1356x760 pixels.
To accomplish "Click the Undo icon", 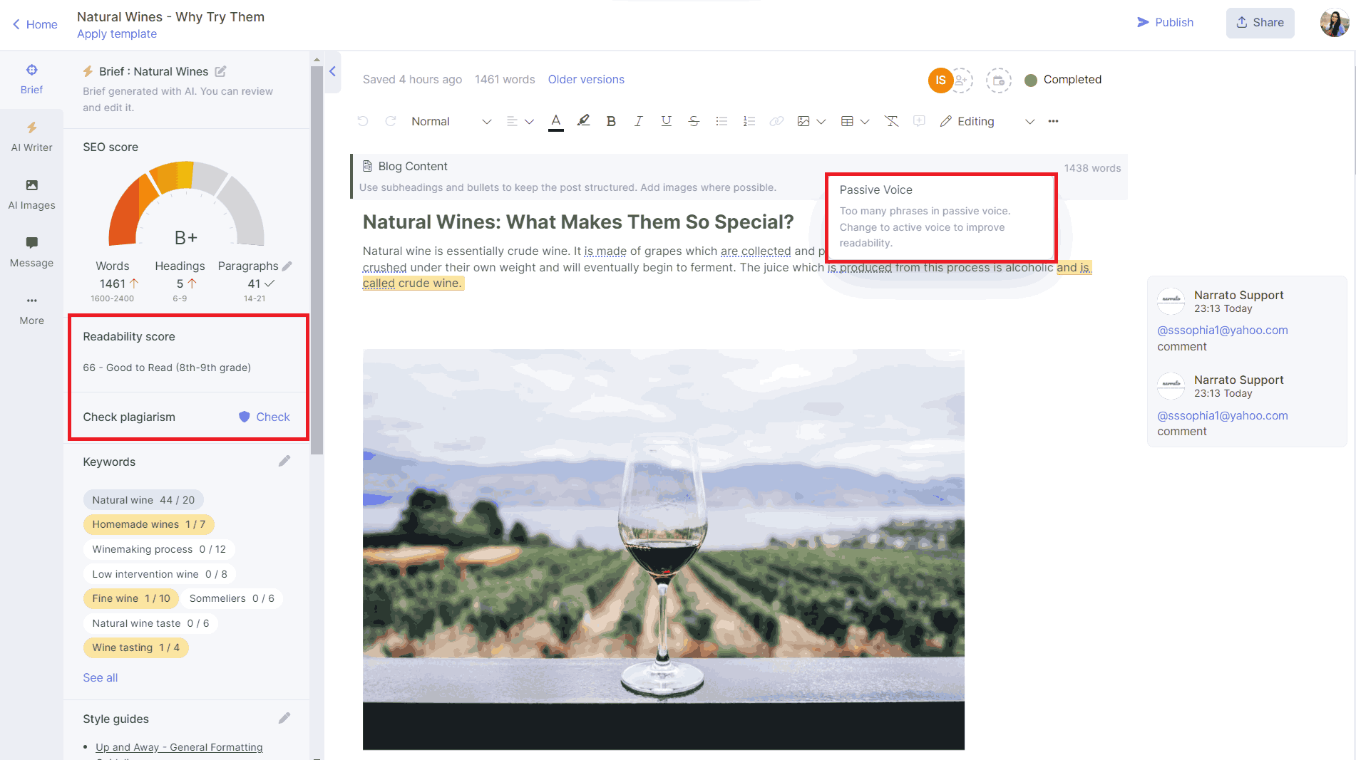I will (x=363, y=121).
